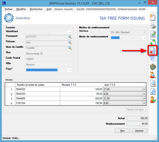Click amount cell 50,00

81,94
